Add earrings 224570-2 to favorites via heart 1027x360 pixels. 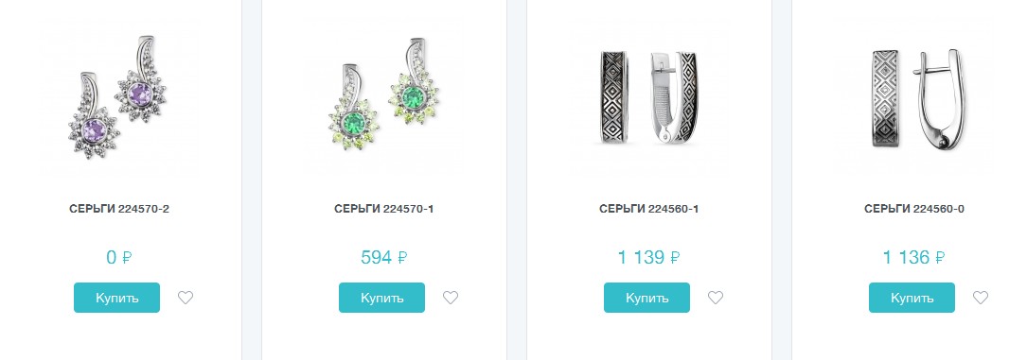(186, 298)
